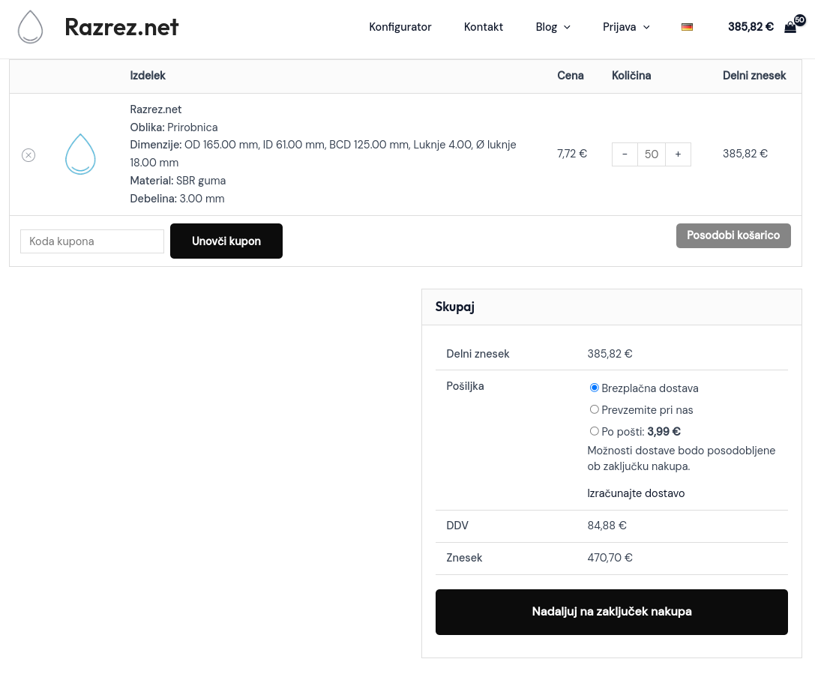Proceed with Nadaljuj na zaključek nakupa button
The image size is (815, 677).
[612, 612]
